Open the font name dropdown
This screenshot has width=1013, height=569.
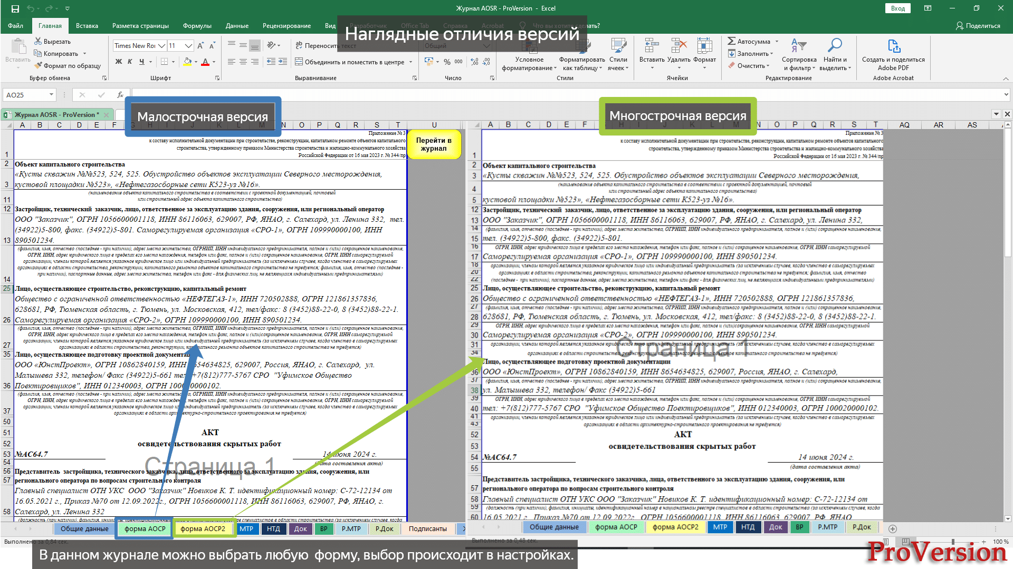(x=162, y=46)
